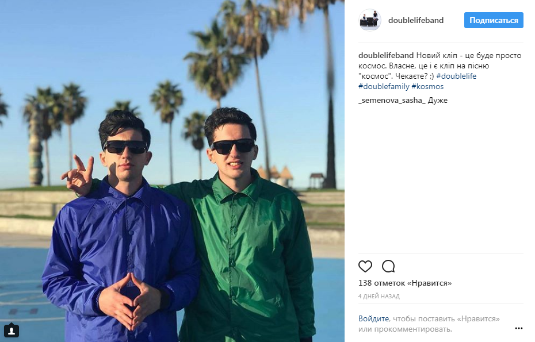Open the comment bubble icon

[x=388, y=266]
